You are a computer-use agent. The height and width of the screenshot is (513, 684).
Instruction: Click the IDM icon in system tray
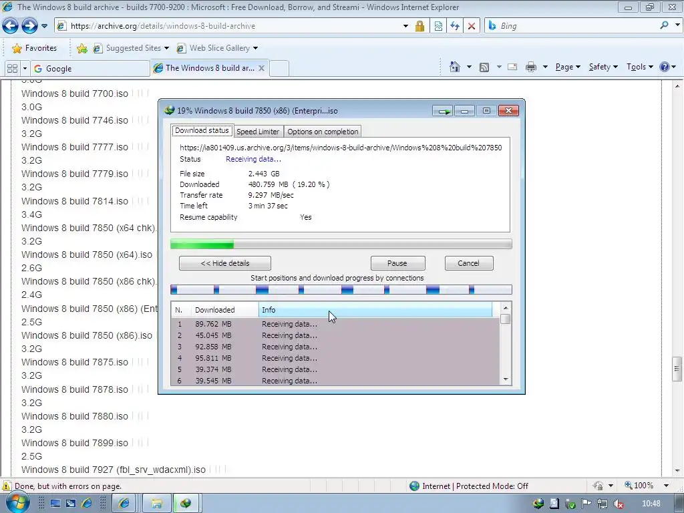(x=539, y=504)
